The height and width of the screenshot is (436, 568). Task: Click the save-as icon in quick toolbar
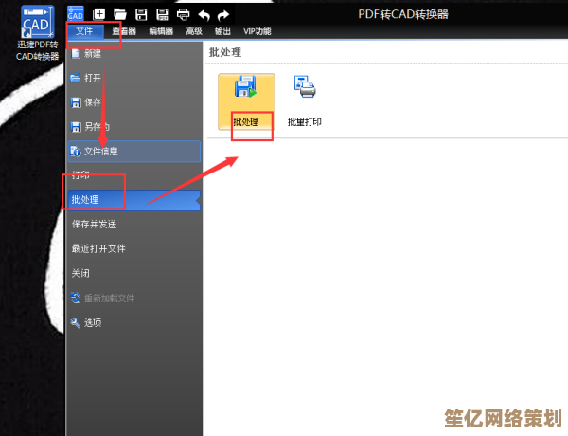click(162, 14)
